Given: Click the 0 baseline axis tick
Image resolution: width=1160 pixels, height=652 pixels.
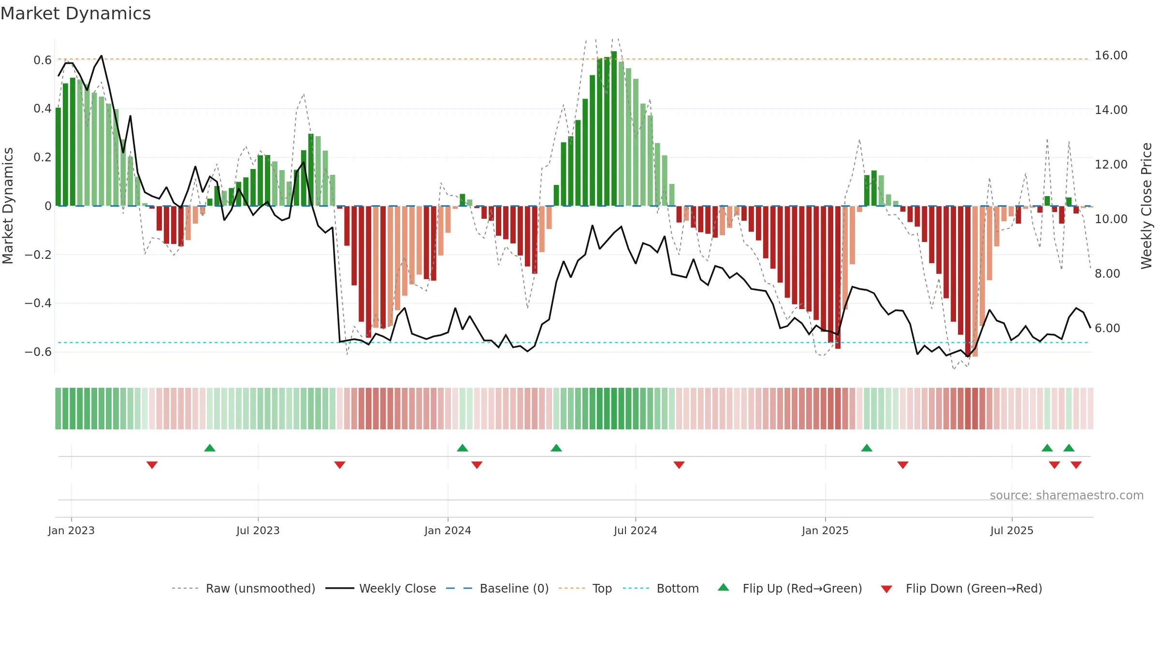Looking at the screenshot, I should tap(48, 206).
